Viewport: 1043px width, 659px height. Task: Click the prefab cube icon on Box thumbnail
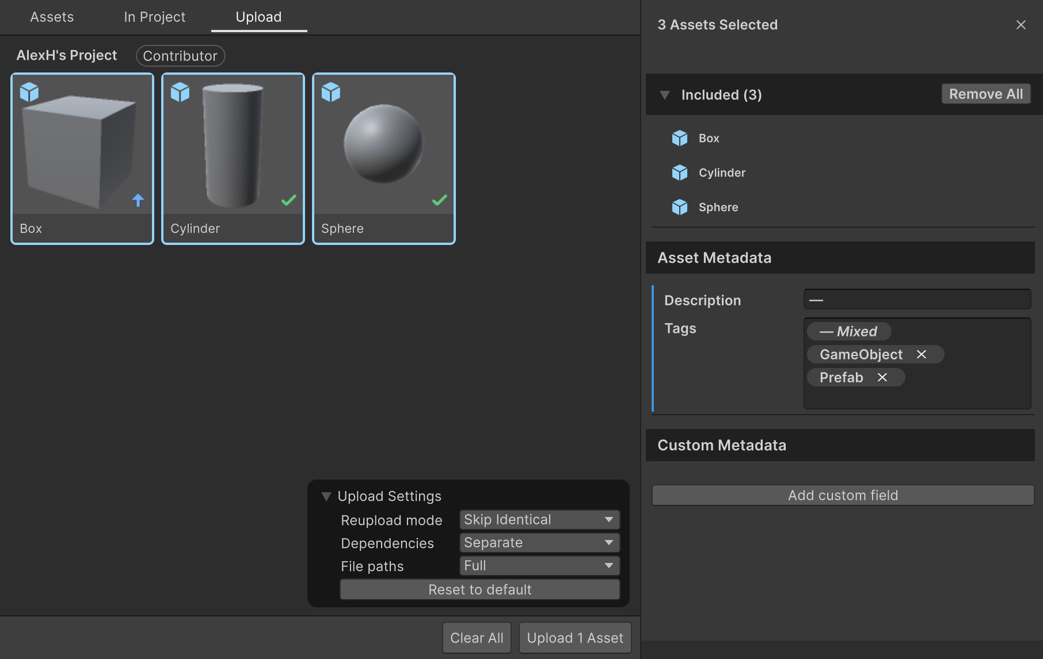click(x=29, y=92)
